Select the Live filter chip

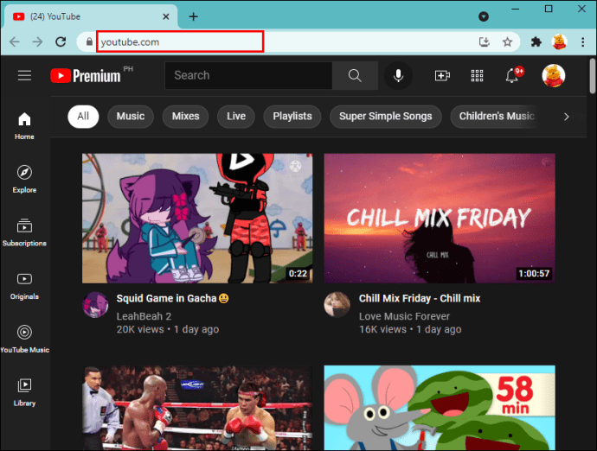[236, 117]
